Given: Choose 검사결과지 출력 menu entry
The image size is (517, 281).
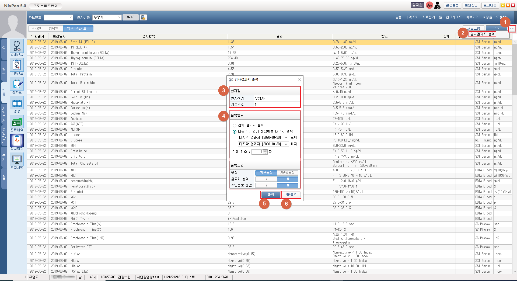Looking at the screenshot, I should (482, 34).
